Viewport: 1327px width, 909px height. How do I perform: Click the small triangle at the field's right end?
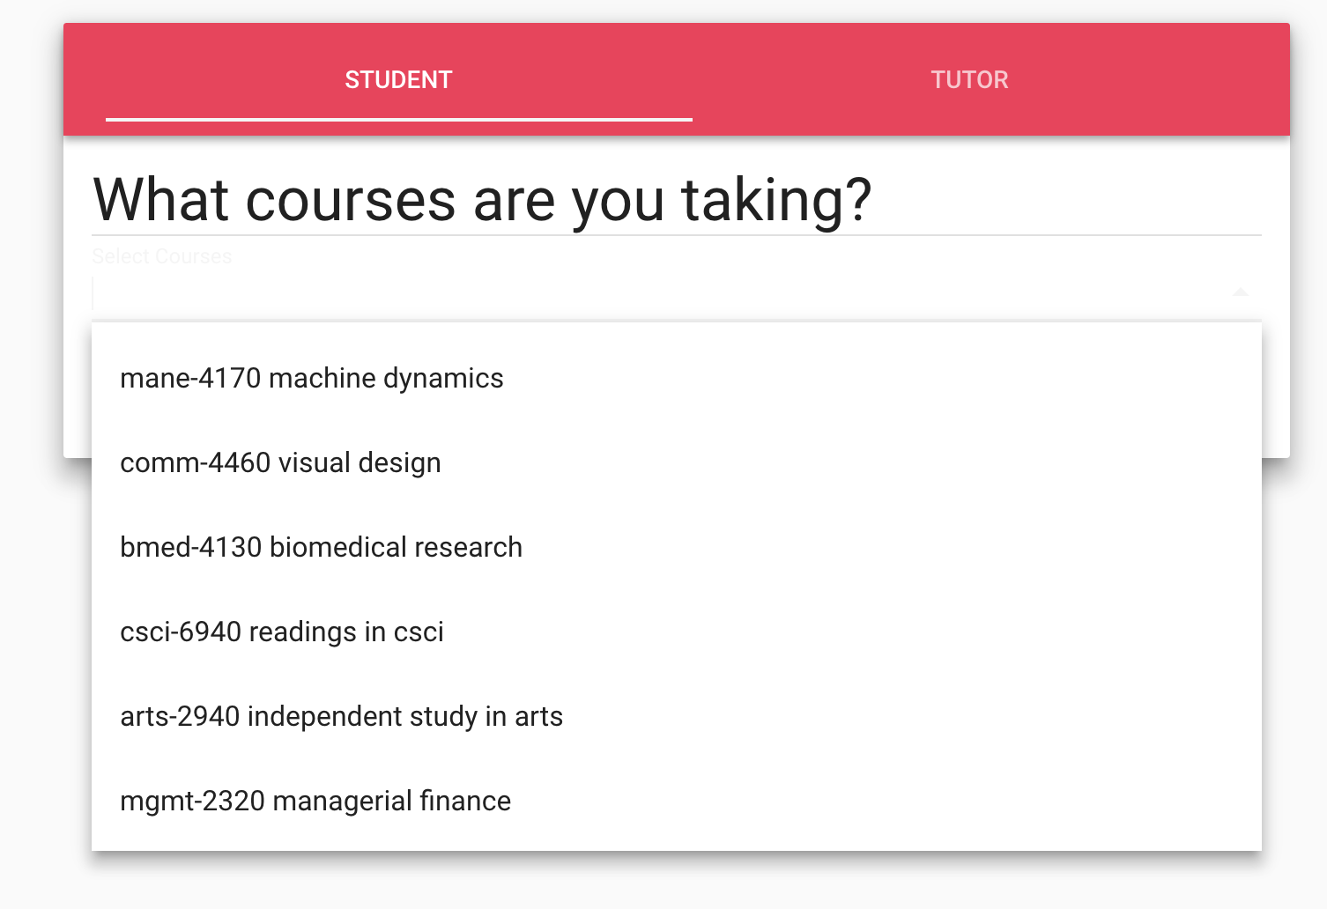pos(1240,292)
